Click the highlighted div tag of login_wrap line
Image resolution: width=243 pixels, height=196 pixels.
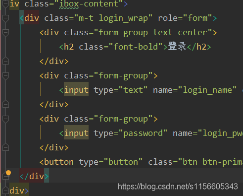(x=32, y=18)
